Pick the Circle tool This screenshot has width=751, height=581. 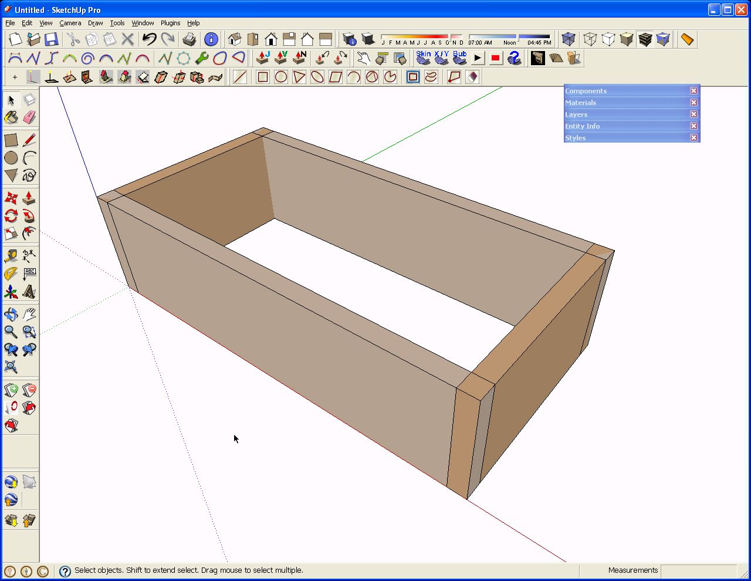(11, 158)
